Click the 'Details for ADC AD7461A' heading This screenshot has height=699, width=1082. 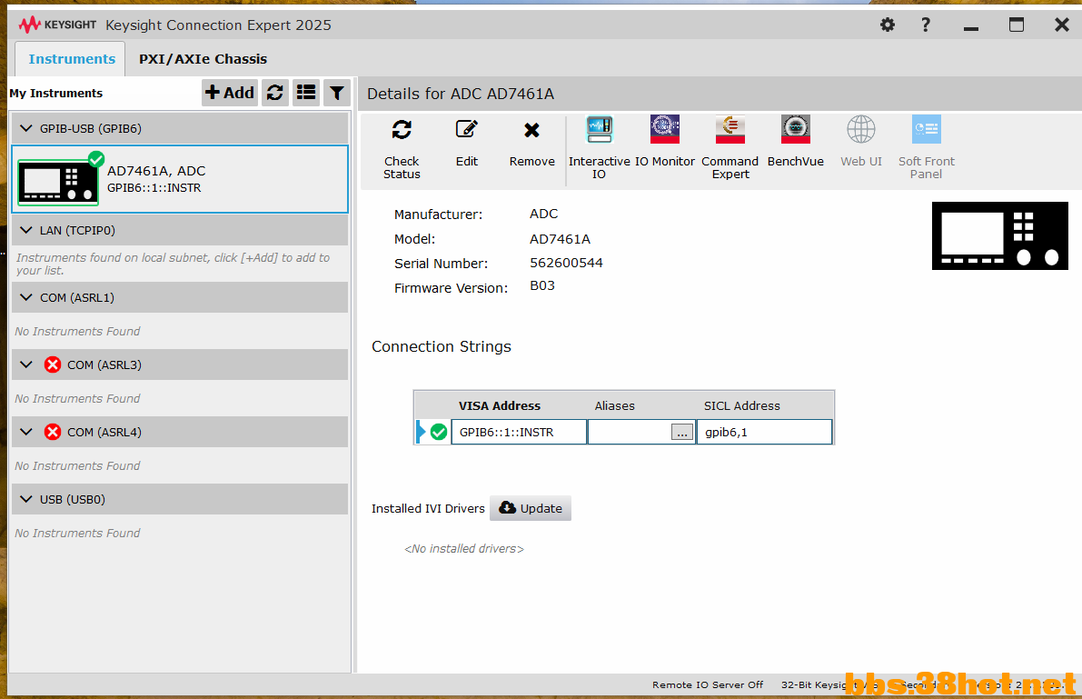[461, 94]
